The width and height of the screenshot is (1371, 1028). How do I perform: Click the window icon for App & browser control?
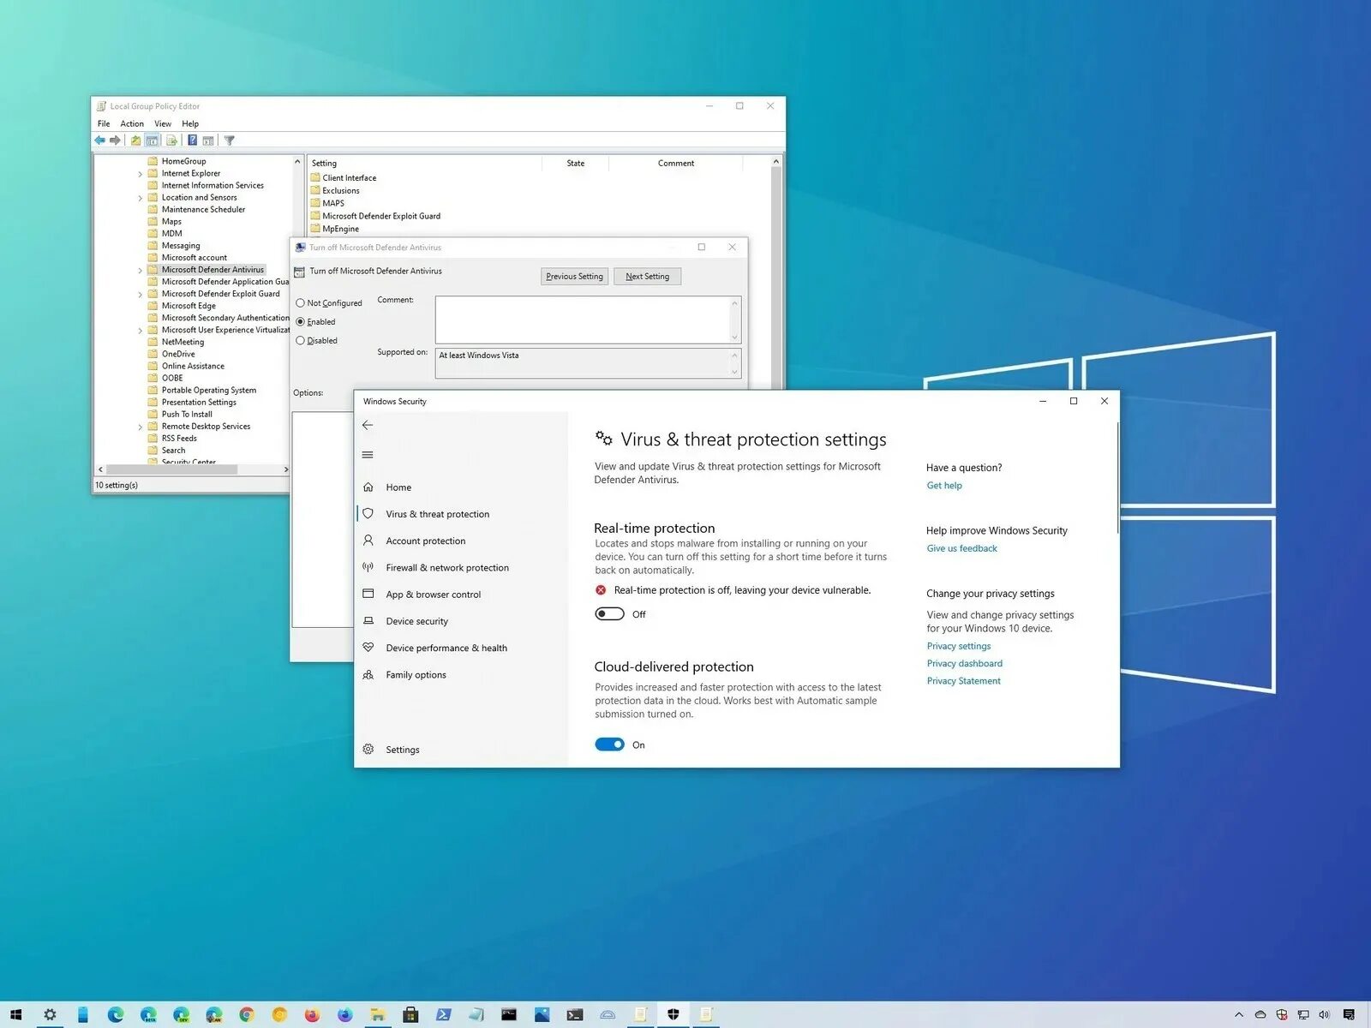(x=368, y=594)
